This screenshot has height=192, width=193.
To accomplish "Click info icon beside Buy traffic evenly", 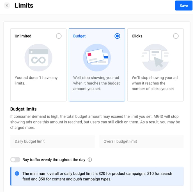I will [x=90, y=160].
